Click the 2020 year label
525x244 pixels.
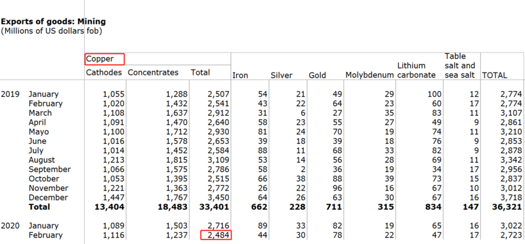coord(10,226)
